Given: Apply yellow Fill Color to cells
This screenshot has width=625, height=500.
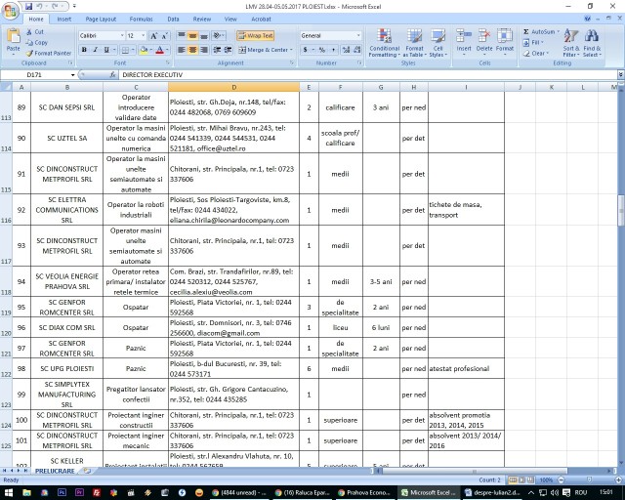Looking at the screenshot, I should pyautogui.click(x=144, y=50).
